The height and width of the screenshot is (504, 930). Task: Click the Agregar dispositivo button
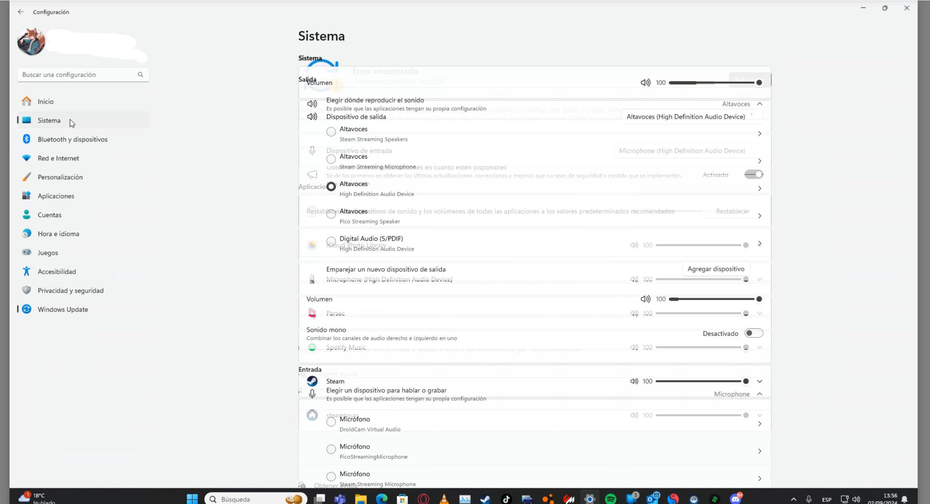(716, 269)
